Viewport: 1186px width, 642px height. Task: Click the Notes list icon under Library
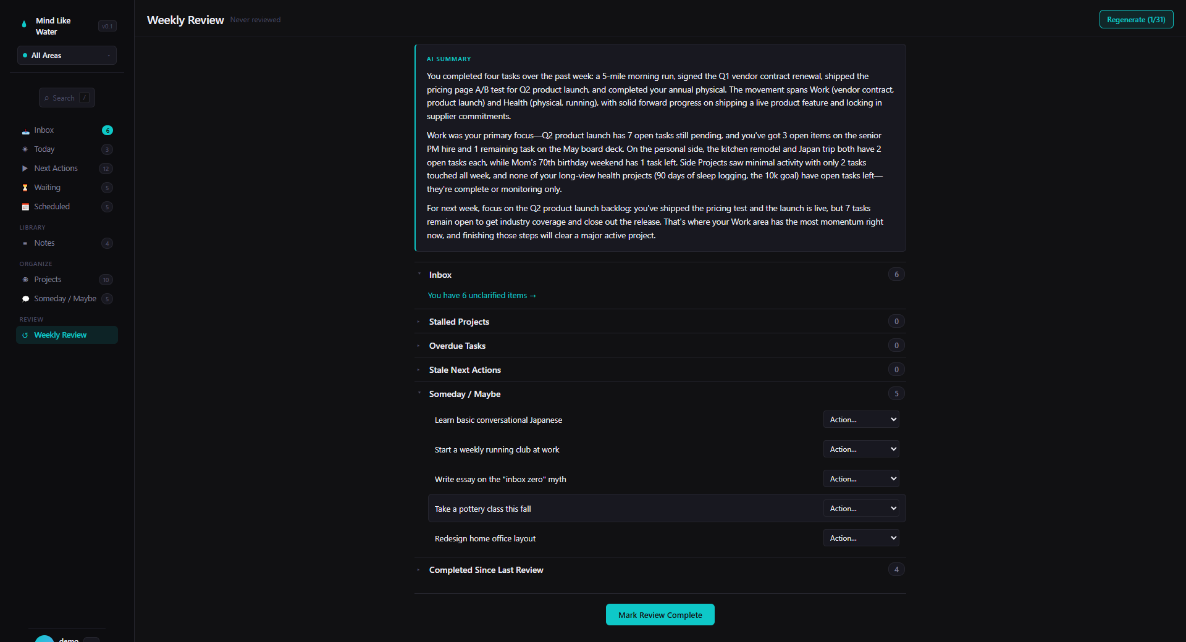(x=25, y=243)
